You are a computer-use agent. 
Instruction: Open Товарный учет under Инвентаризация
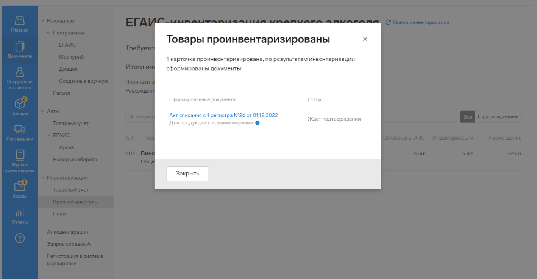tap(71, 190)
